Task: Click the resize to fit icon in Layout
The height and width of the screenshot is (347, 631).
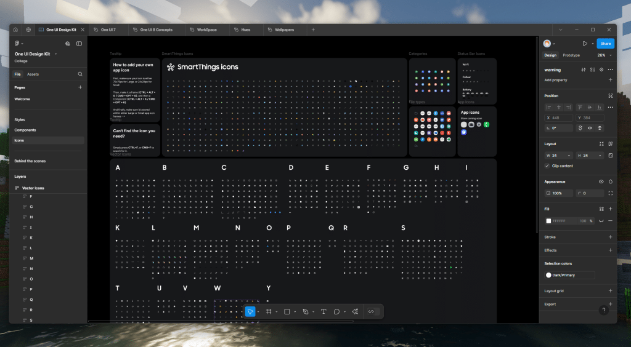Action: pyautogui.click(x=601, y=144)
